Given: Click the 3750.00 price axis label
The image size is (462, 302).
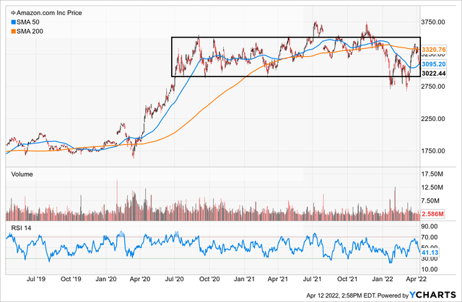Looking at the screenshot, I should pos(433,22).
